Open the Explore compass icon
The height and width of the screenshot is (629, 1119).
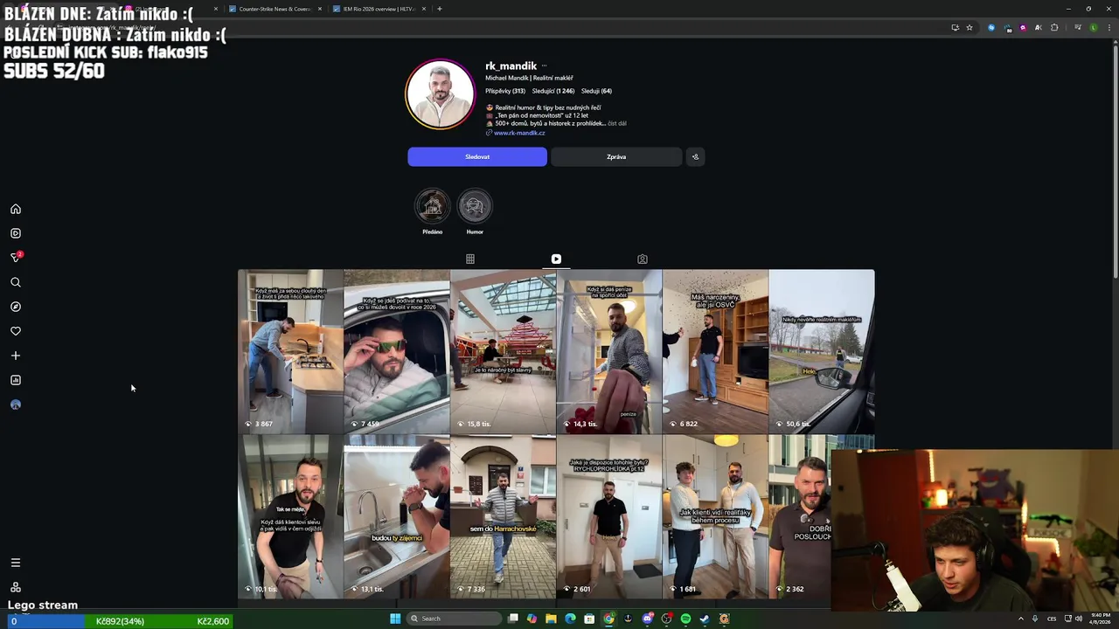point(16,307)
